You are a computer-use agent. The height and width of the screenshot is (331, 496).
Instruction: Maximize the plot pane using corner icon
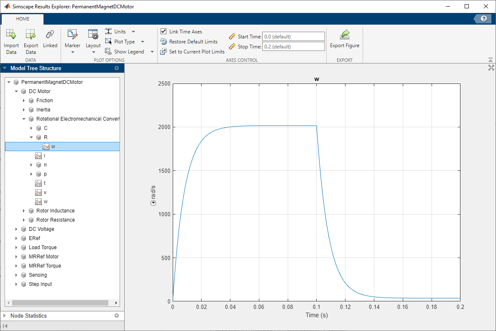click(x=491, y=67)
